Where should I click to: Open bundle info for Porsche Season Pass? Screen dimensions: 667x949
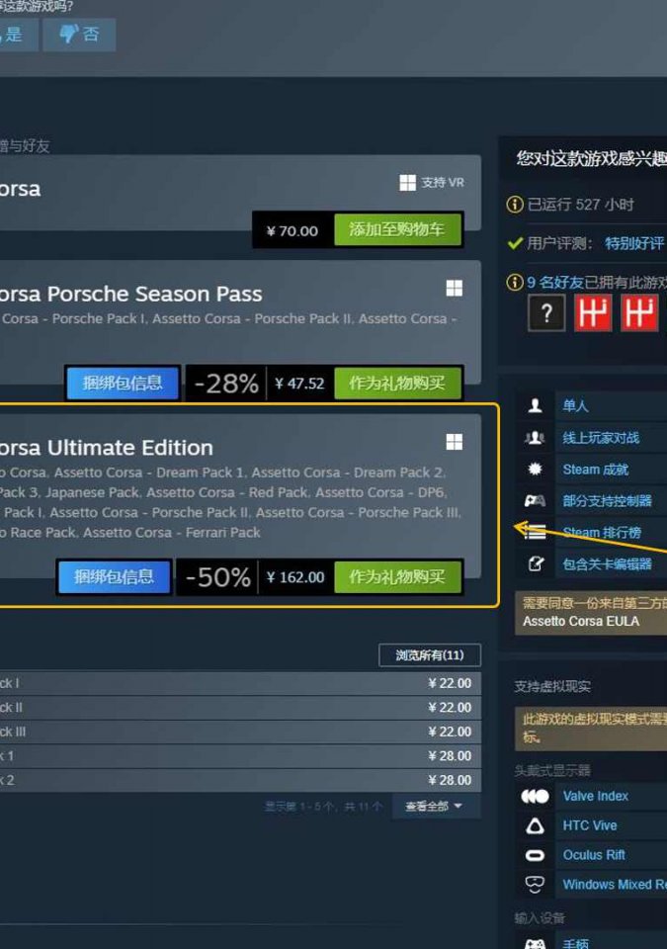pos(123,383)
